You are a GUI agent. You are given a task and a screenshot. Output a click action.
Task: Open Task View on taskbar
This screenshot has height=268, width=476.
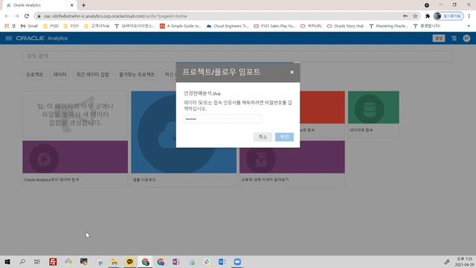(x=37, y=261)
